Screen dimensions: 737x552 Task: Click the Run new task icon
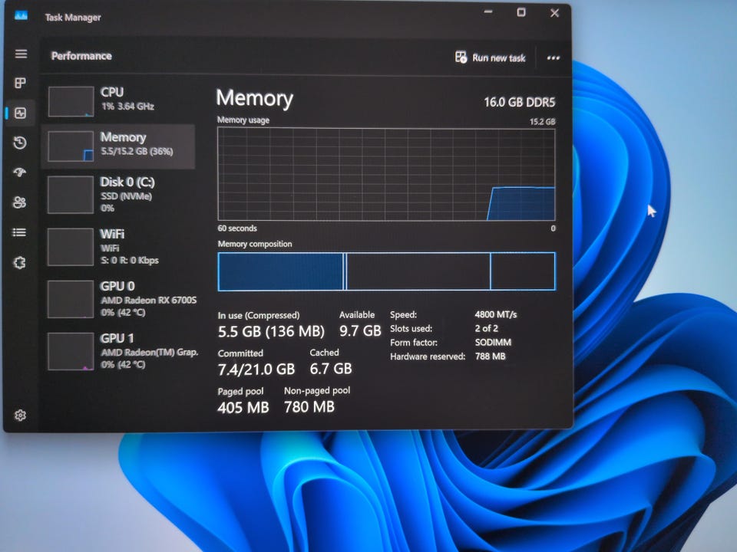pyautogui.click(x=461, y=58)
